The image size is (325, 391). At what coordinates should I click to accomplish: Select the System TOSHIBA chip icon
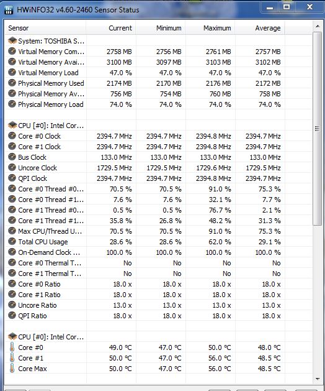(x=12, y=40)
